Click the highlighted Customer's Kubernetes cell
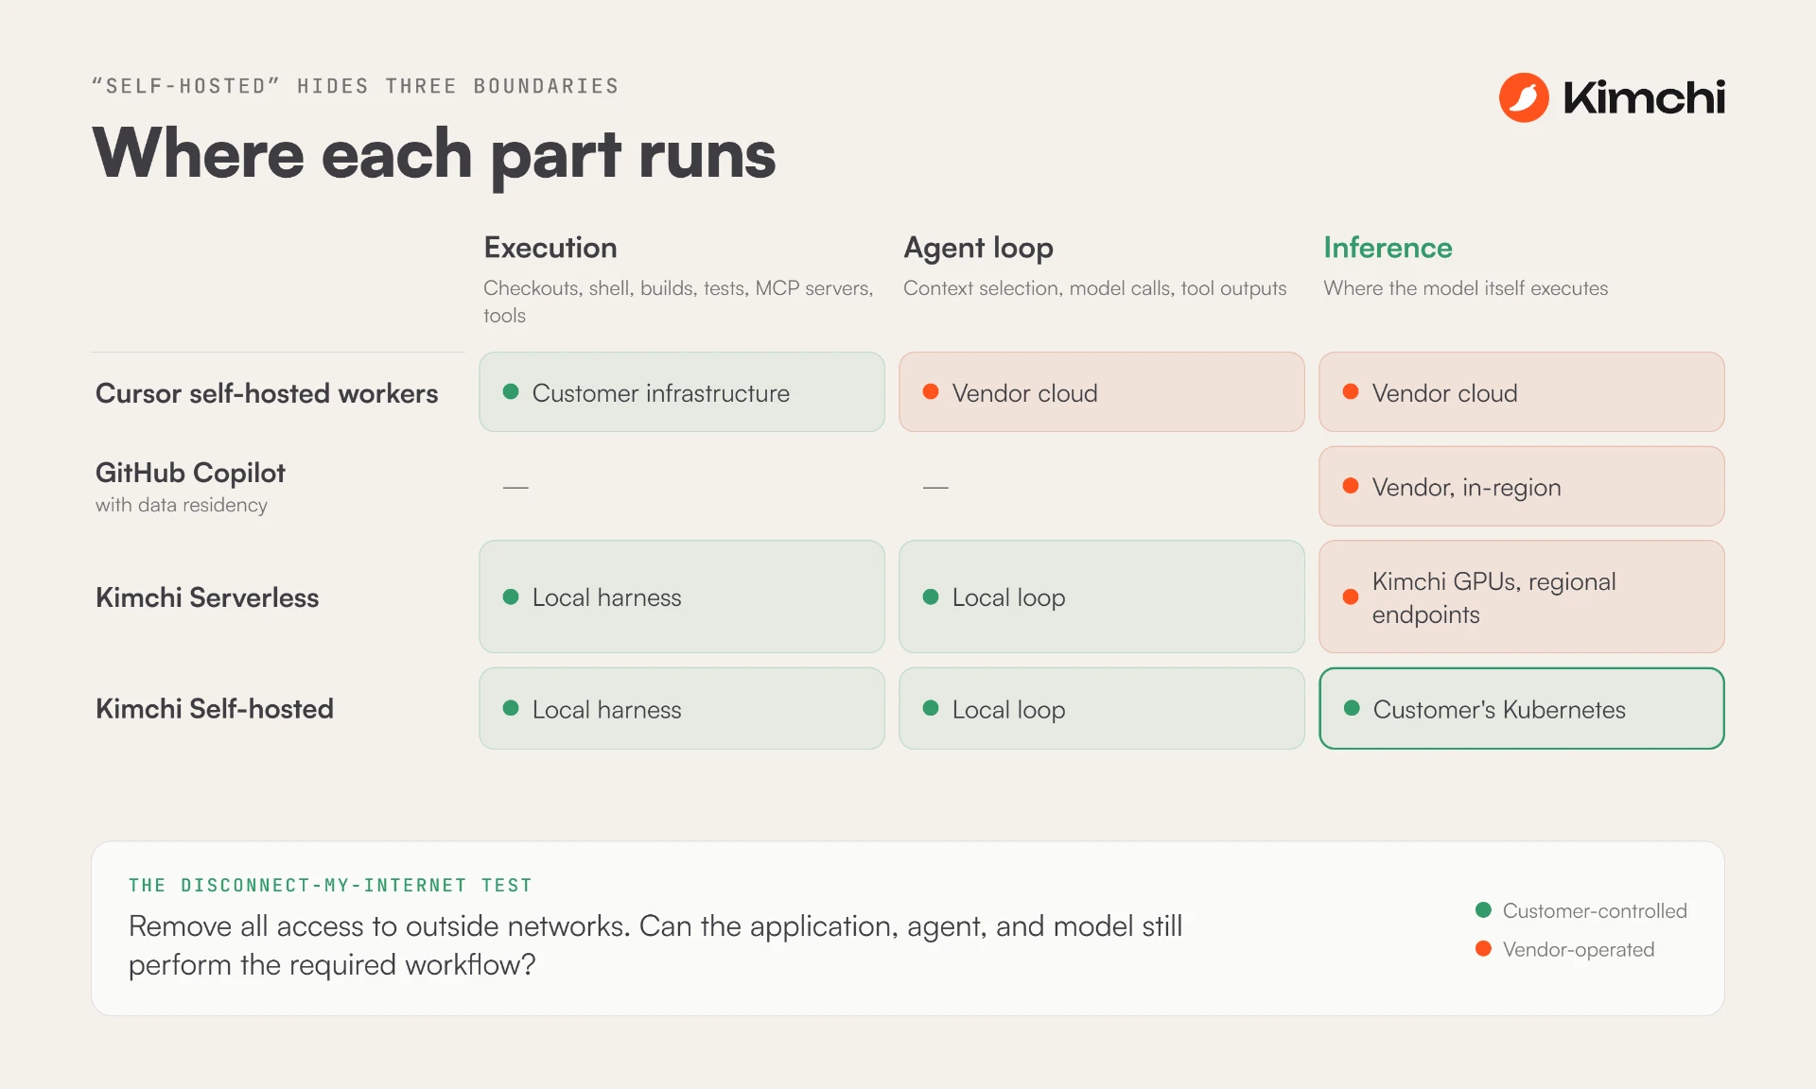 pyautogui.click(x=1522, y=709)
